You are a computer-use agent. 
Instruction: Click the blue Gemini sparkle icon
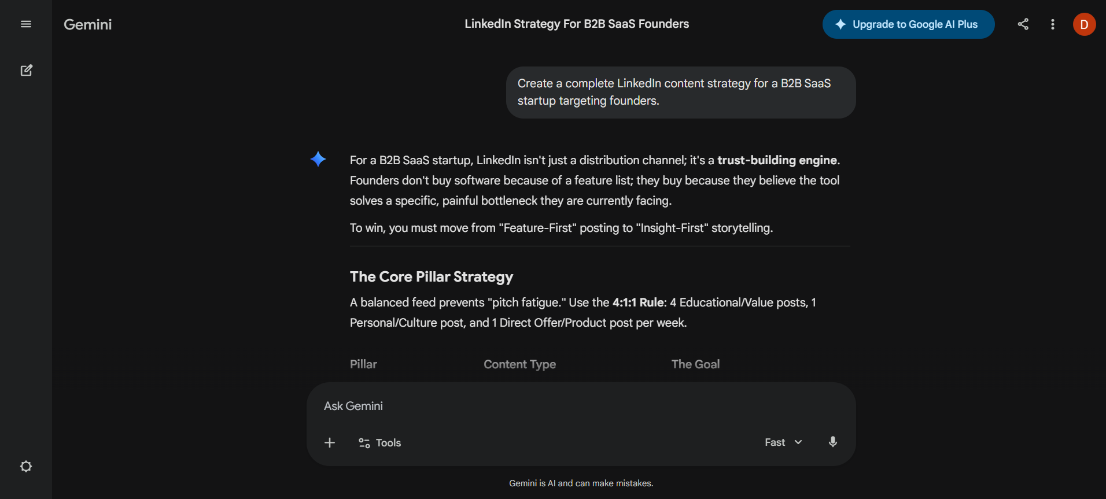318,159
